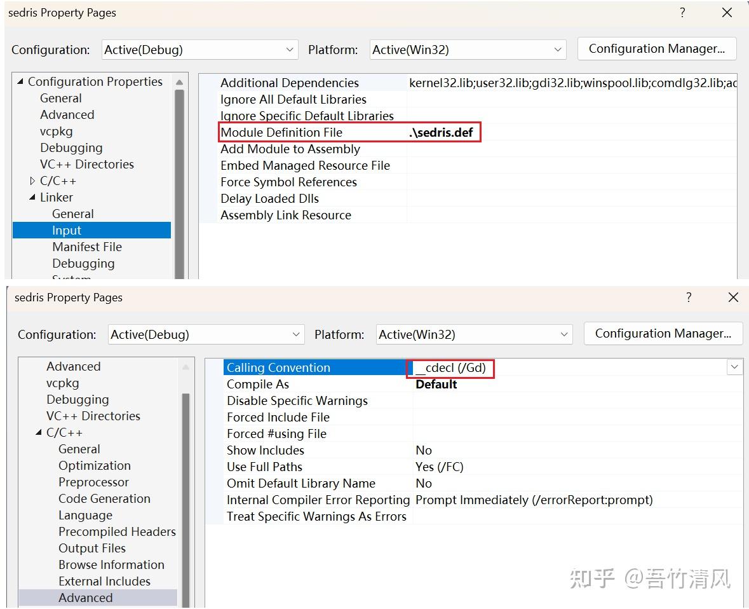The height and width of the screenshot is (609, 749).
Task: Select Precompiled Headers tree item
Action: 117,531
